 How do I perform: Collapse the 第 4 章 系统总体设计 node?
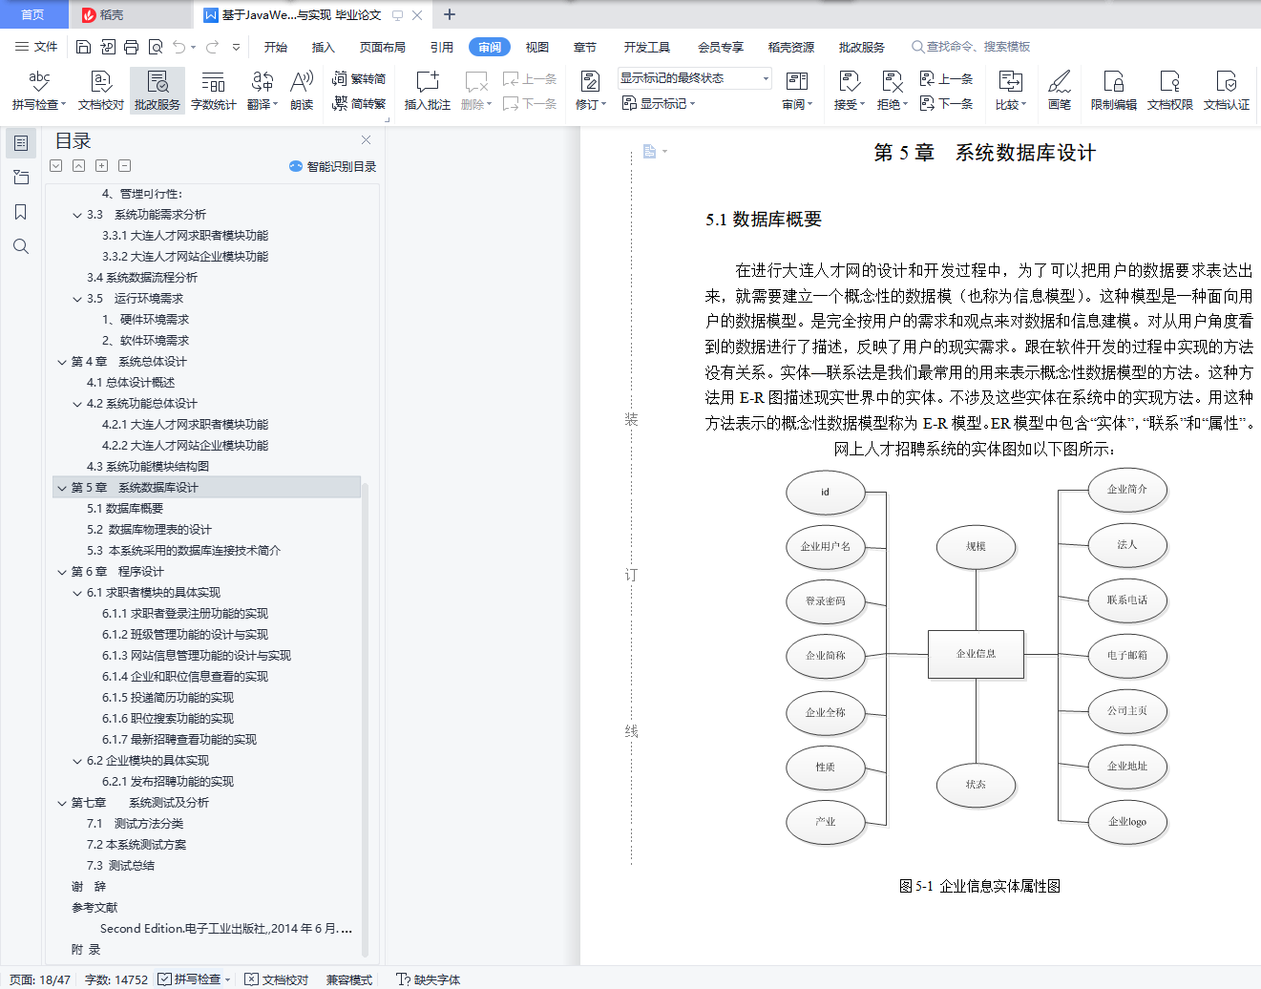click(x=62, y=362)
